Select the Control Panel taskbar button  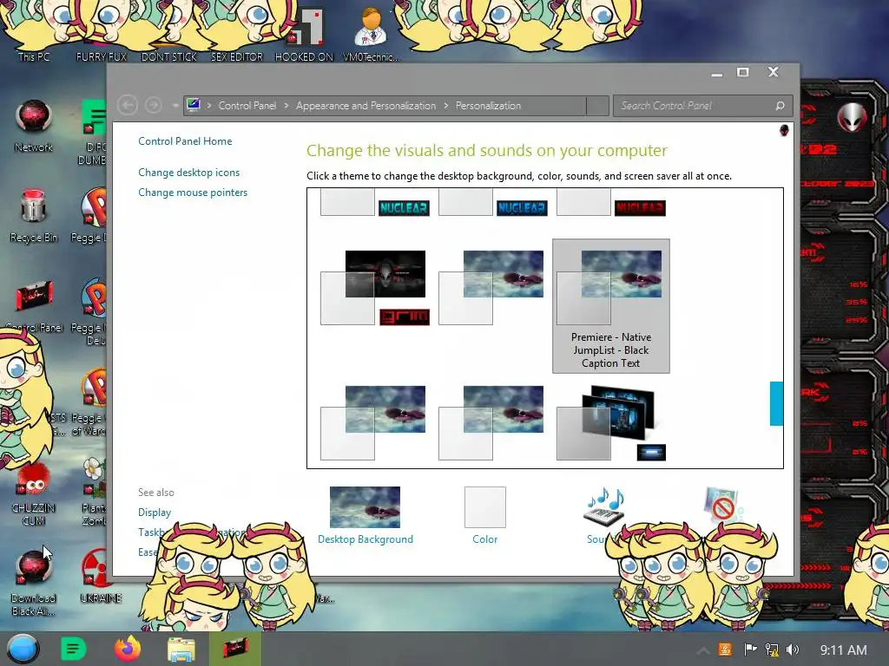[x=235, y=649]
